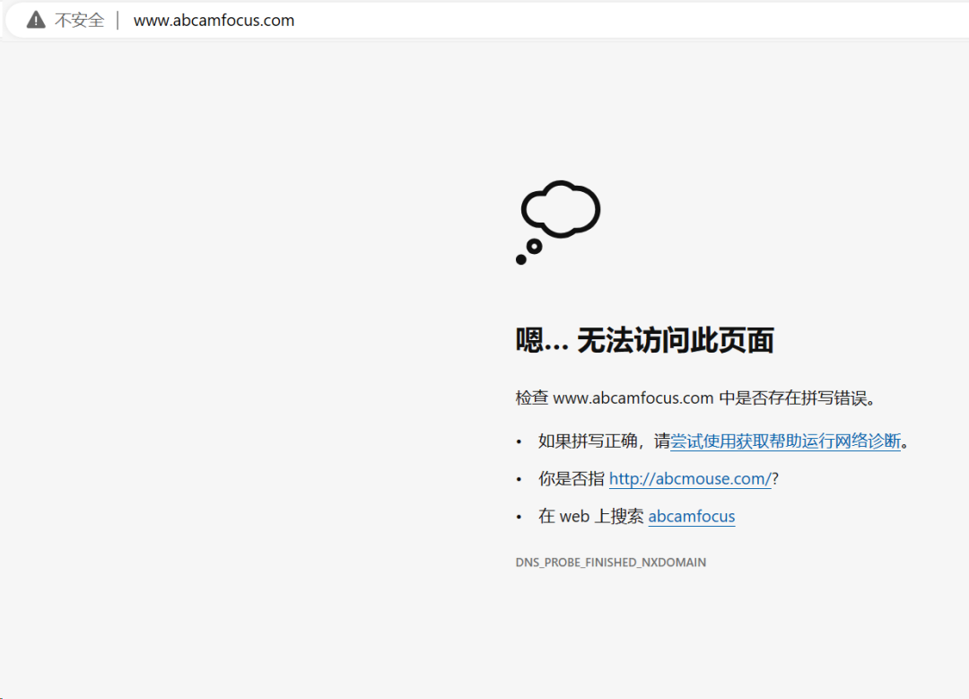Click the 检查 www.abcamfocus.com 中是否存在拼写错误 text
This screenshot has width=969, height=699.
click(x=696, y=398)
